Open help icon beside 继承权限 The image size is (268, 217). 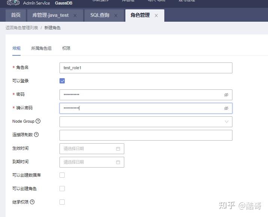click(x=32, y=202)
